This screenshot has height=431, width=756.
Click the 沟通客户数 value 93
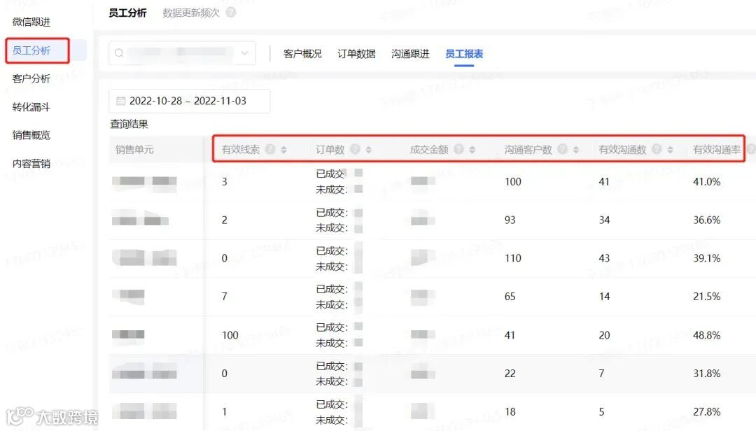pos(510,220)
